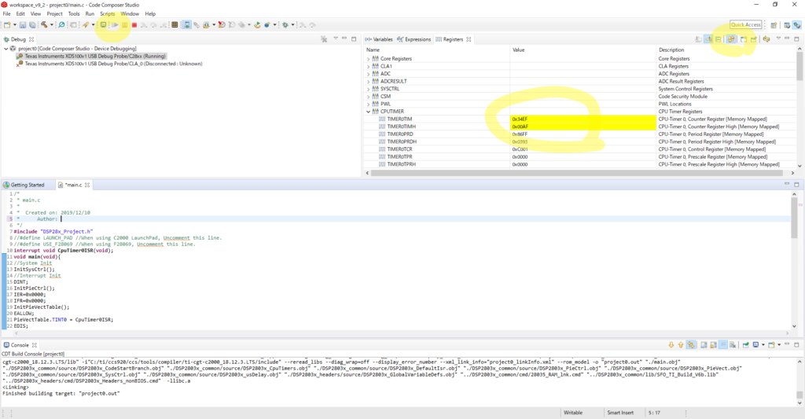Open the Scripts menu
The image size is (805, 419).
107,13
